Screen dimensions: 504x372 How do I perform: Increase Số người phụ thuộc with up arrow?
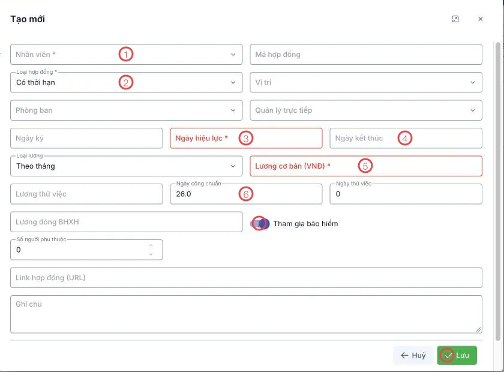click(x=151, y=245)
